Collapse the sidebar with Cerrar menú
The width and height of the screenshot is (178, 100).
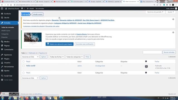(7, 80)
